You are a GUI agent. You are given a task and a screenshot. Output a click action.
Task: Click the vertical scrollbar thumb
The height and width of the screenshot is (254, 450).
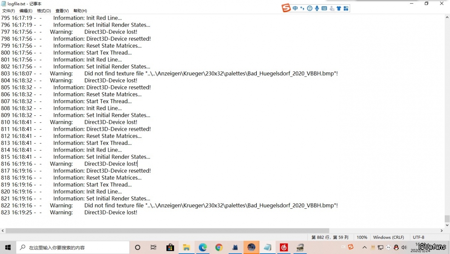coord(447,218)
